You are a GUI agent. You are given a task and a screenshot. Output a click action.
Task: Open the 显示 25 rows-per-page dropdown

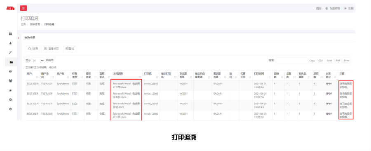coord(38,60)
